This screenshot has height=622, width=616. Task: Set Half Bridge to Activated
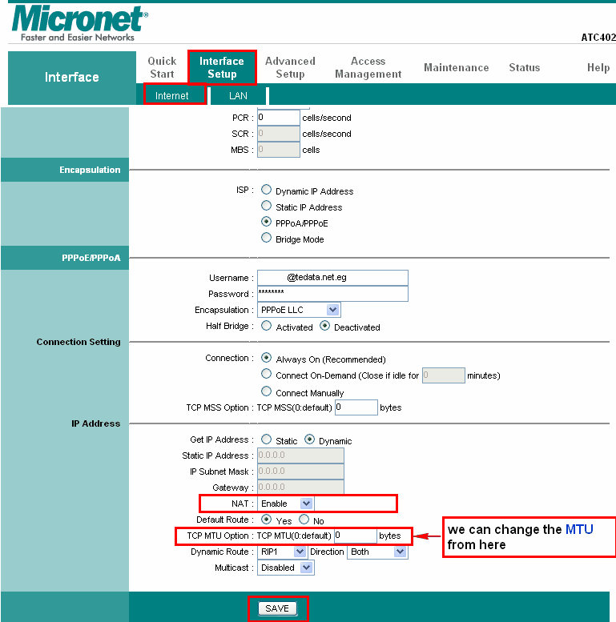tap(266, 326)
